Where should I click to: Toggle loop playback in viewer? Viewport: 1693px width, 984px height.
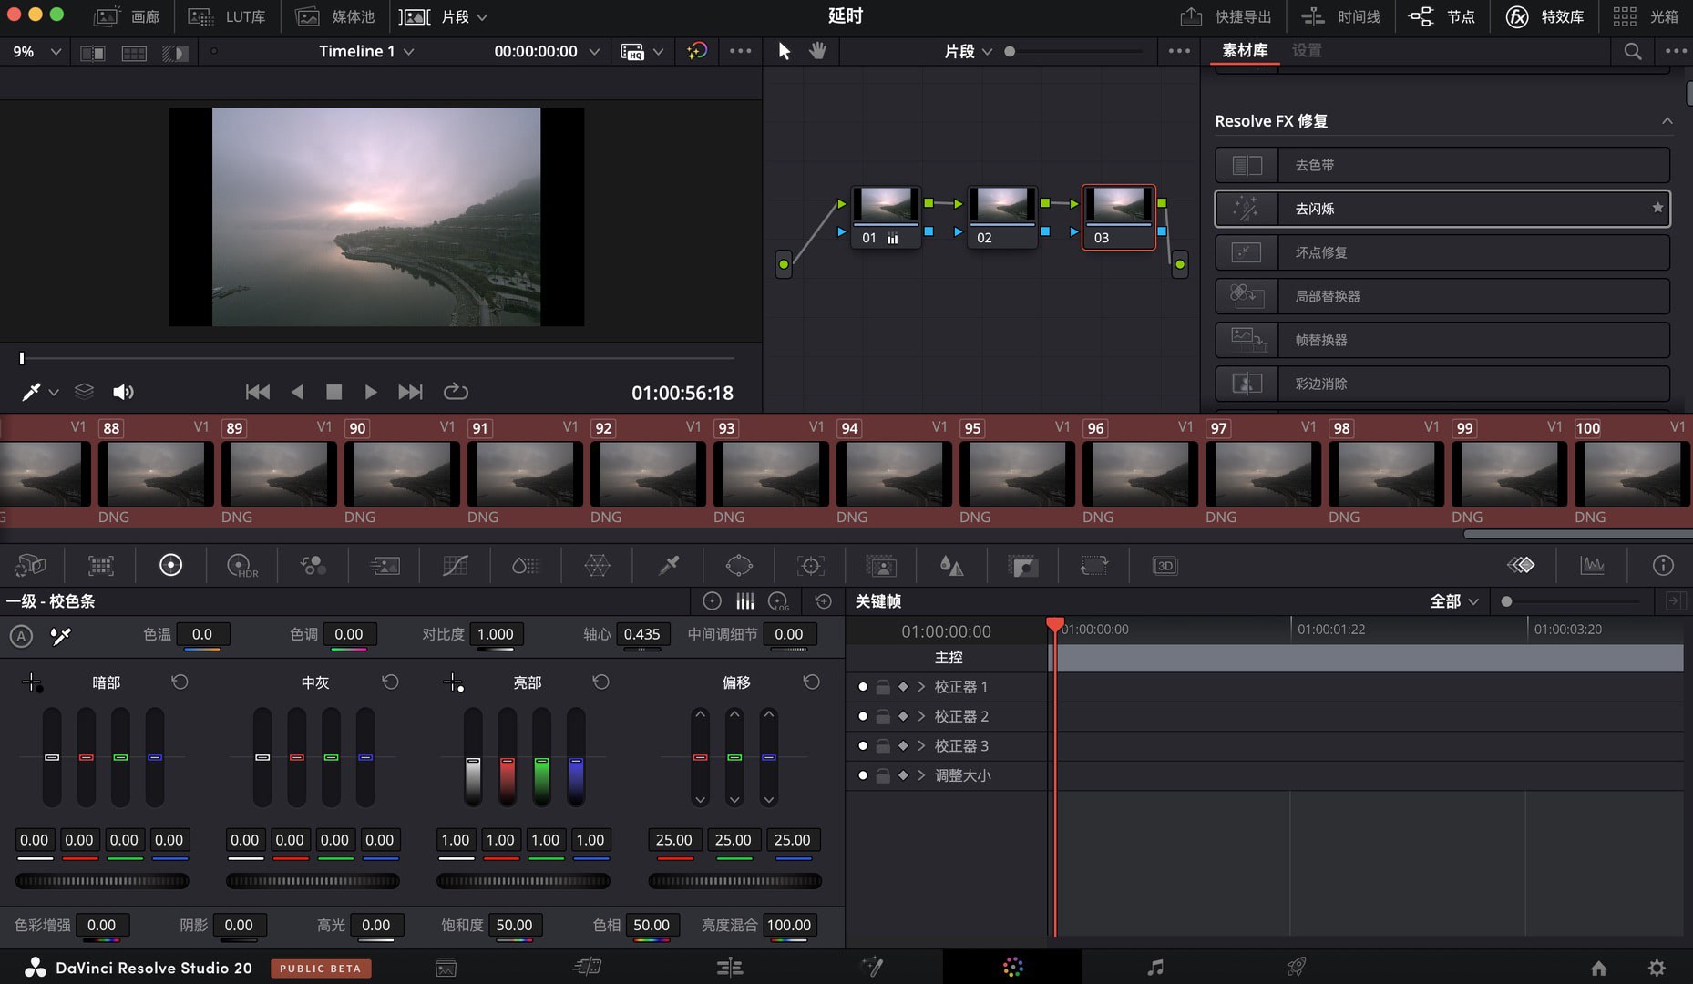(456, 392)
